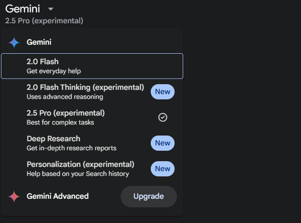Select the 2.0 Flash model
The height and width of the screenshot is (223, 301).
(x=92, y=66)
